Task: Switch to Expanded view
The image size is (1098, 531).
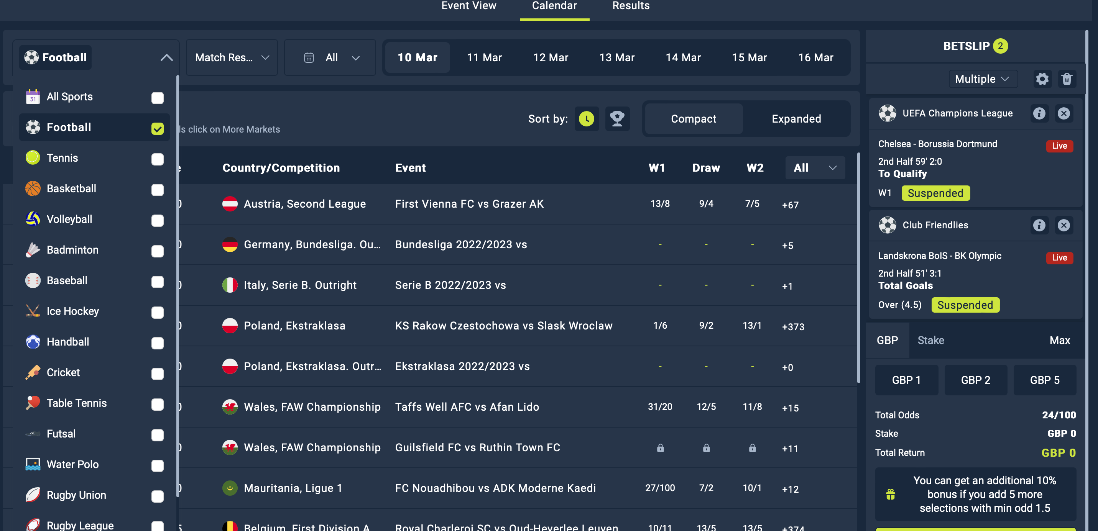Action: pyautogui.click(x=796, y=119)
